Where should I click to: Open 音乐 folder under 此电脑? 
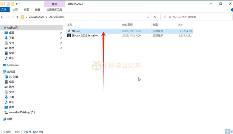coord(11,102)
